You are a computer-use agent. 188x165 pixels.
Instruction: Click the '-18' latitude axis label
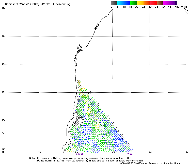[x=2, y=120]
